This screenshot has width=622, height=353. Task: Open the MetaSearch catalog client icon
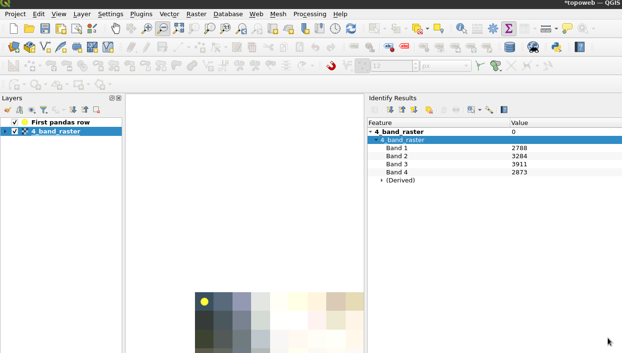click(533, 47)
